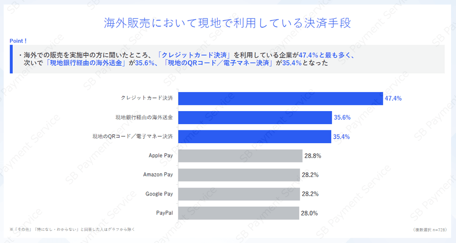Select the Amazon Pay axis label
The height and width of the screenshot is (243, 456).
pyautogui.click(x=158, y=175)
